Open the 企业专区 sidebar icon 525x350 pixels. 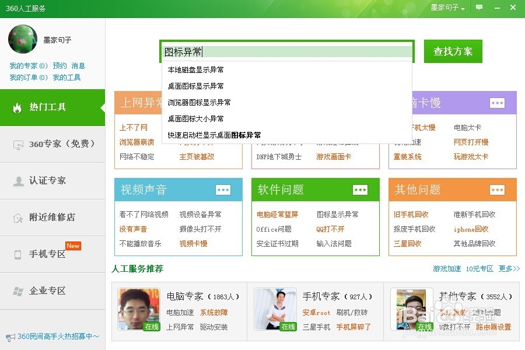[17, 290]
